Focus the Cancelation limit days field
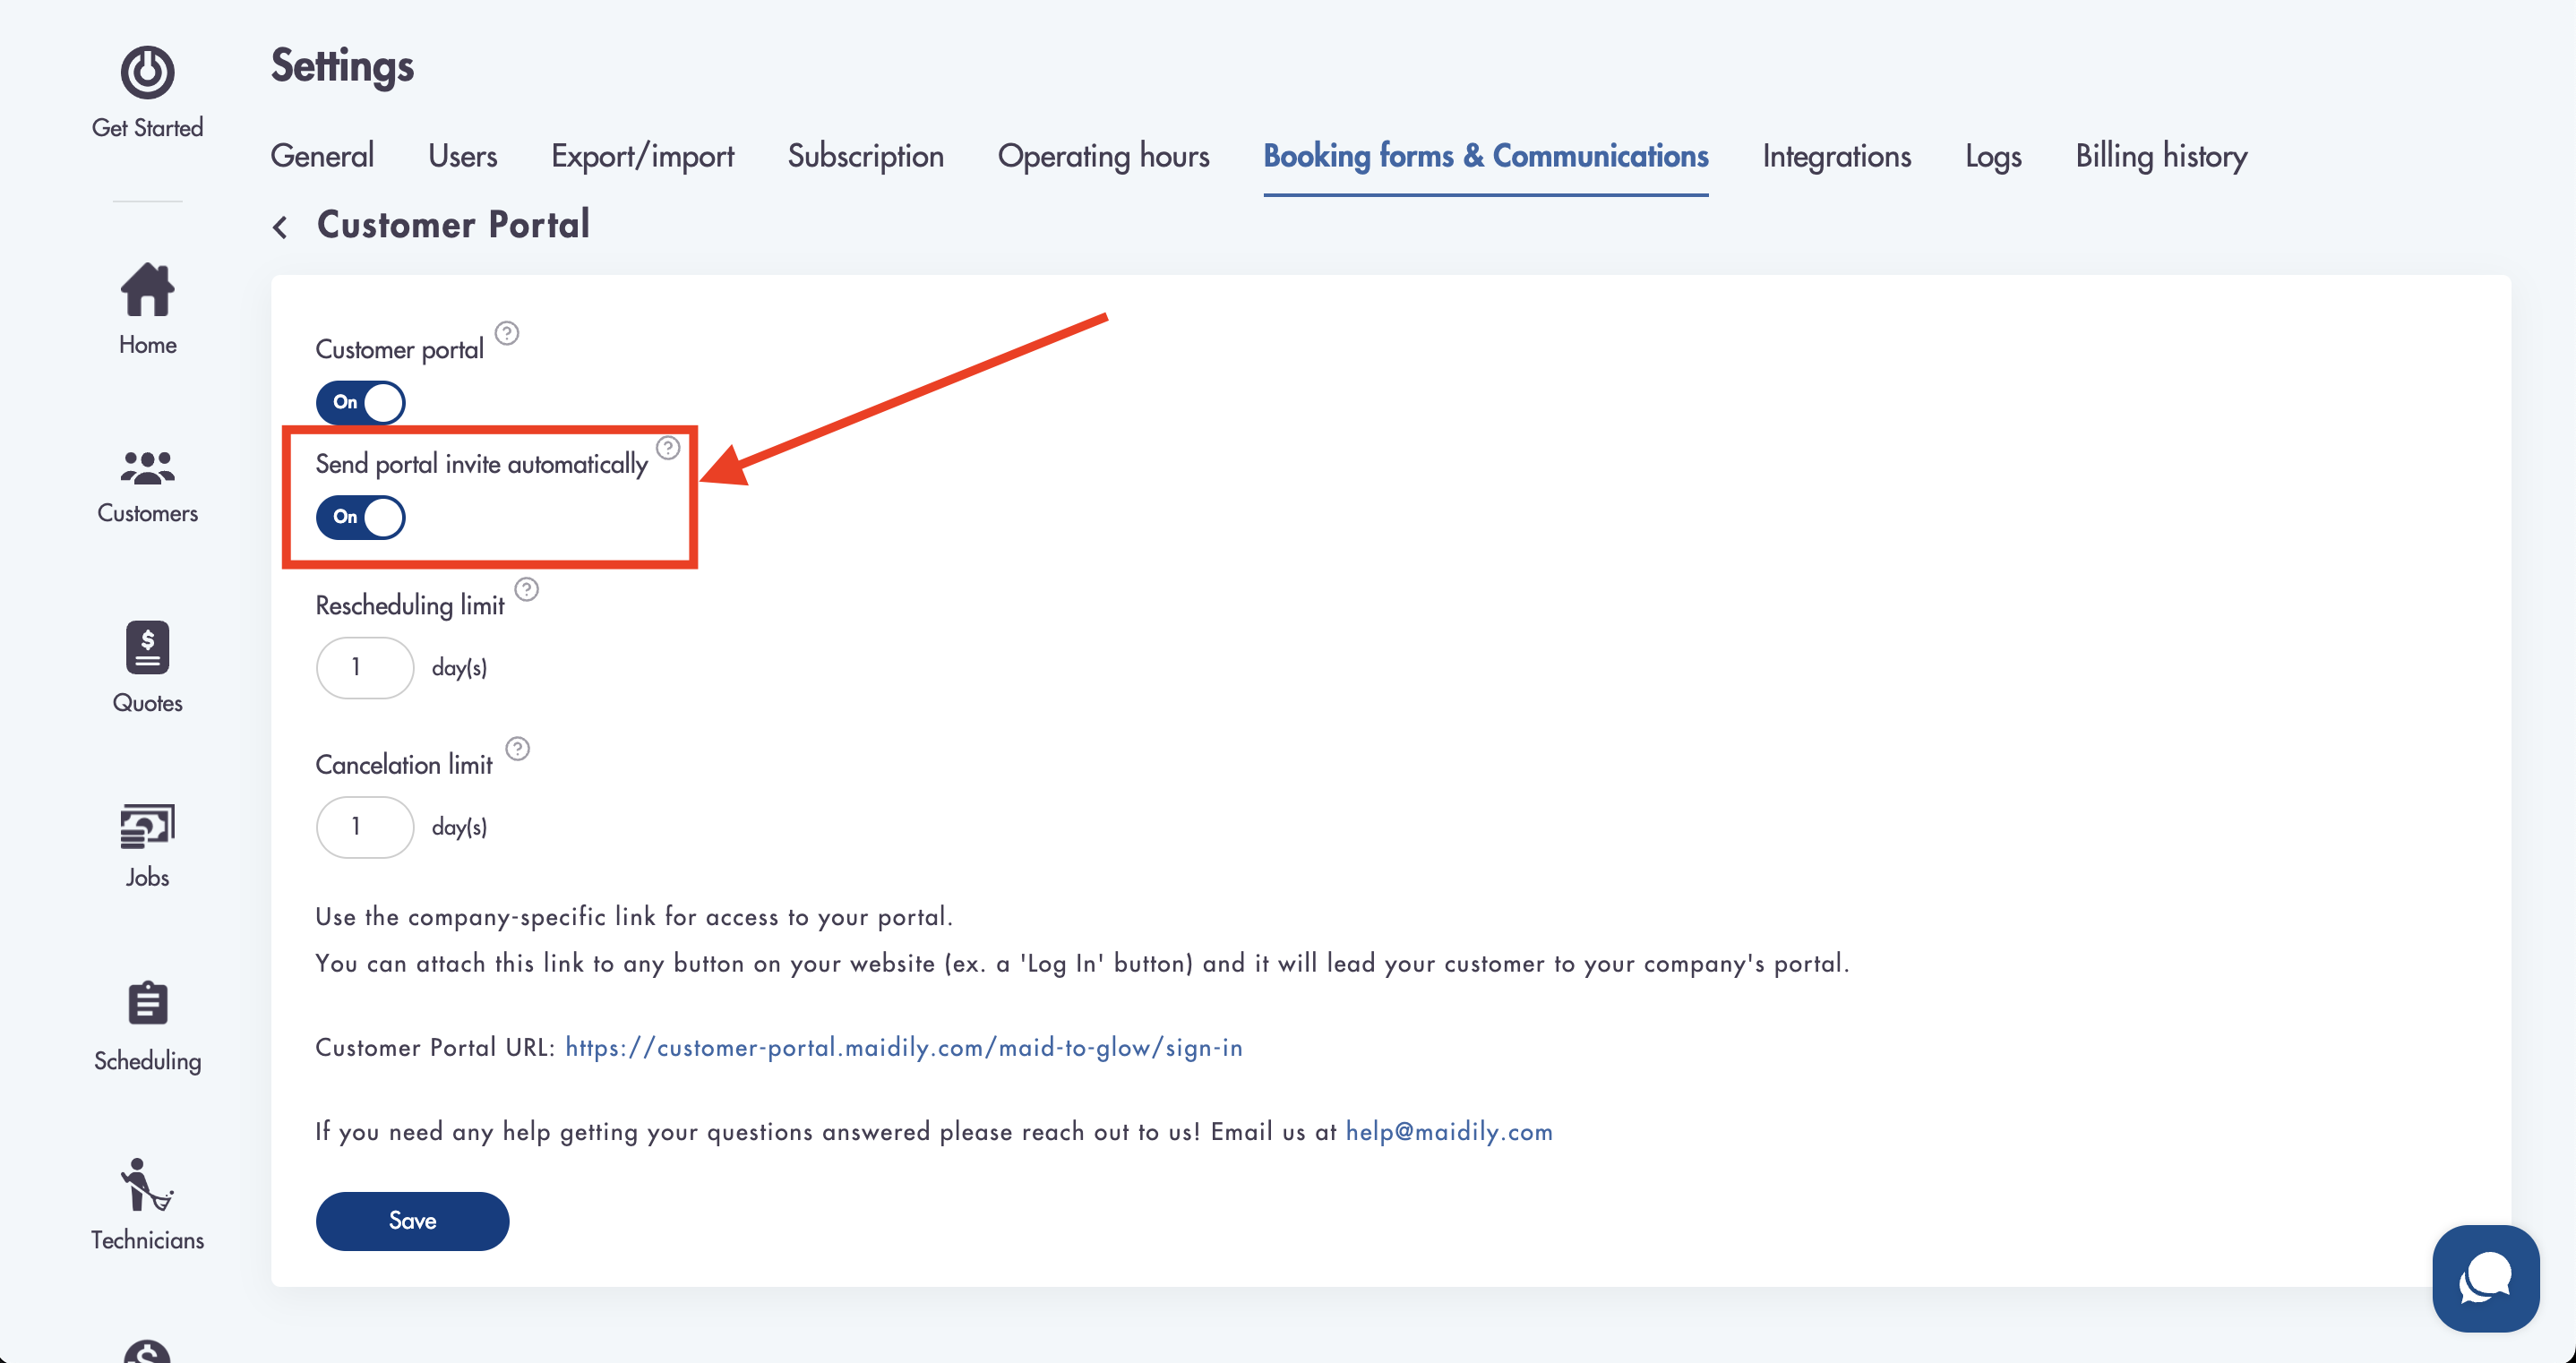The image size is (2576, 1363). pos(365,826)
